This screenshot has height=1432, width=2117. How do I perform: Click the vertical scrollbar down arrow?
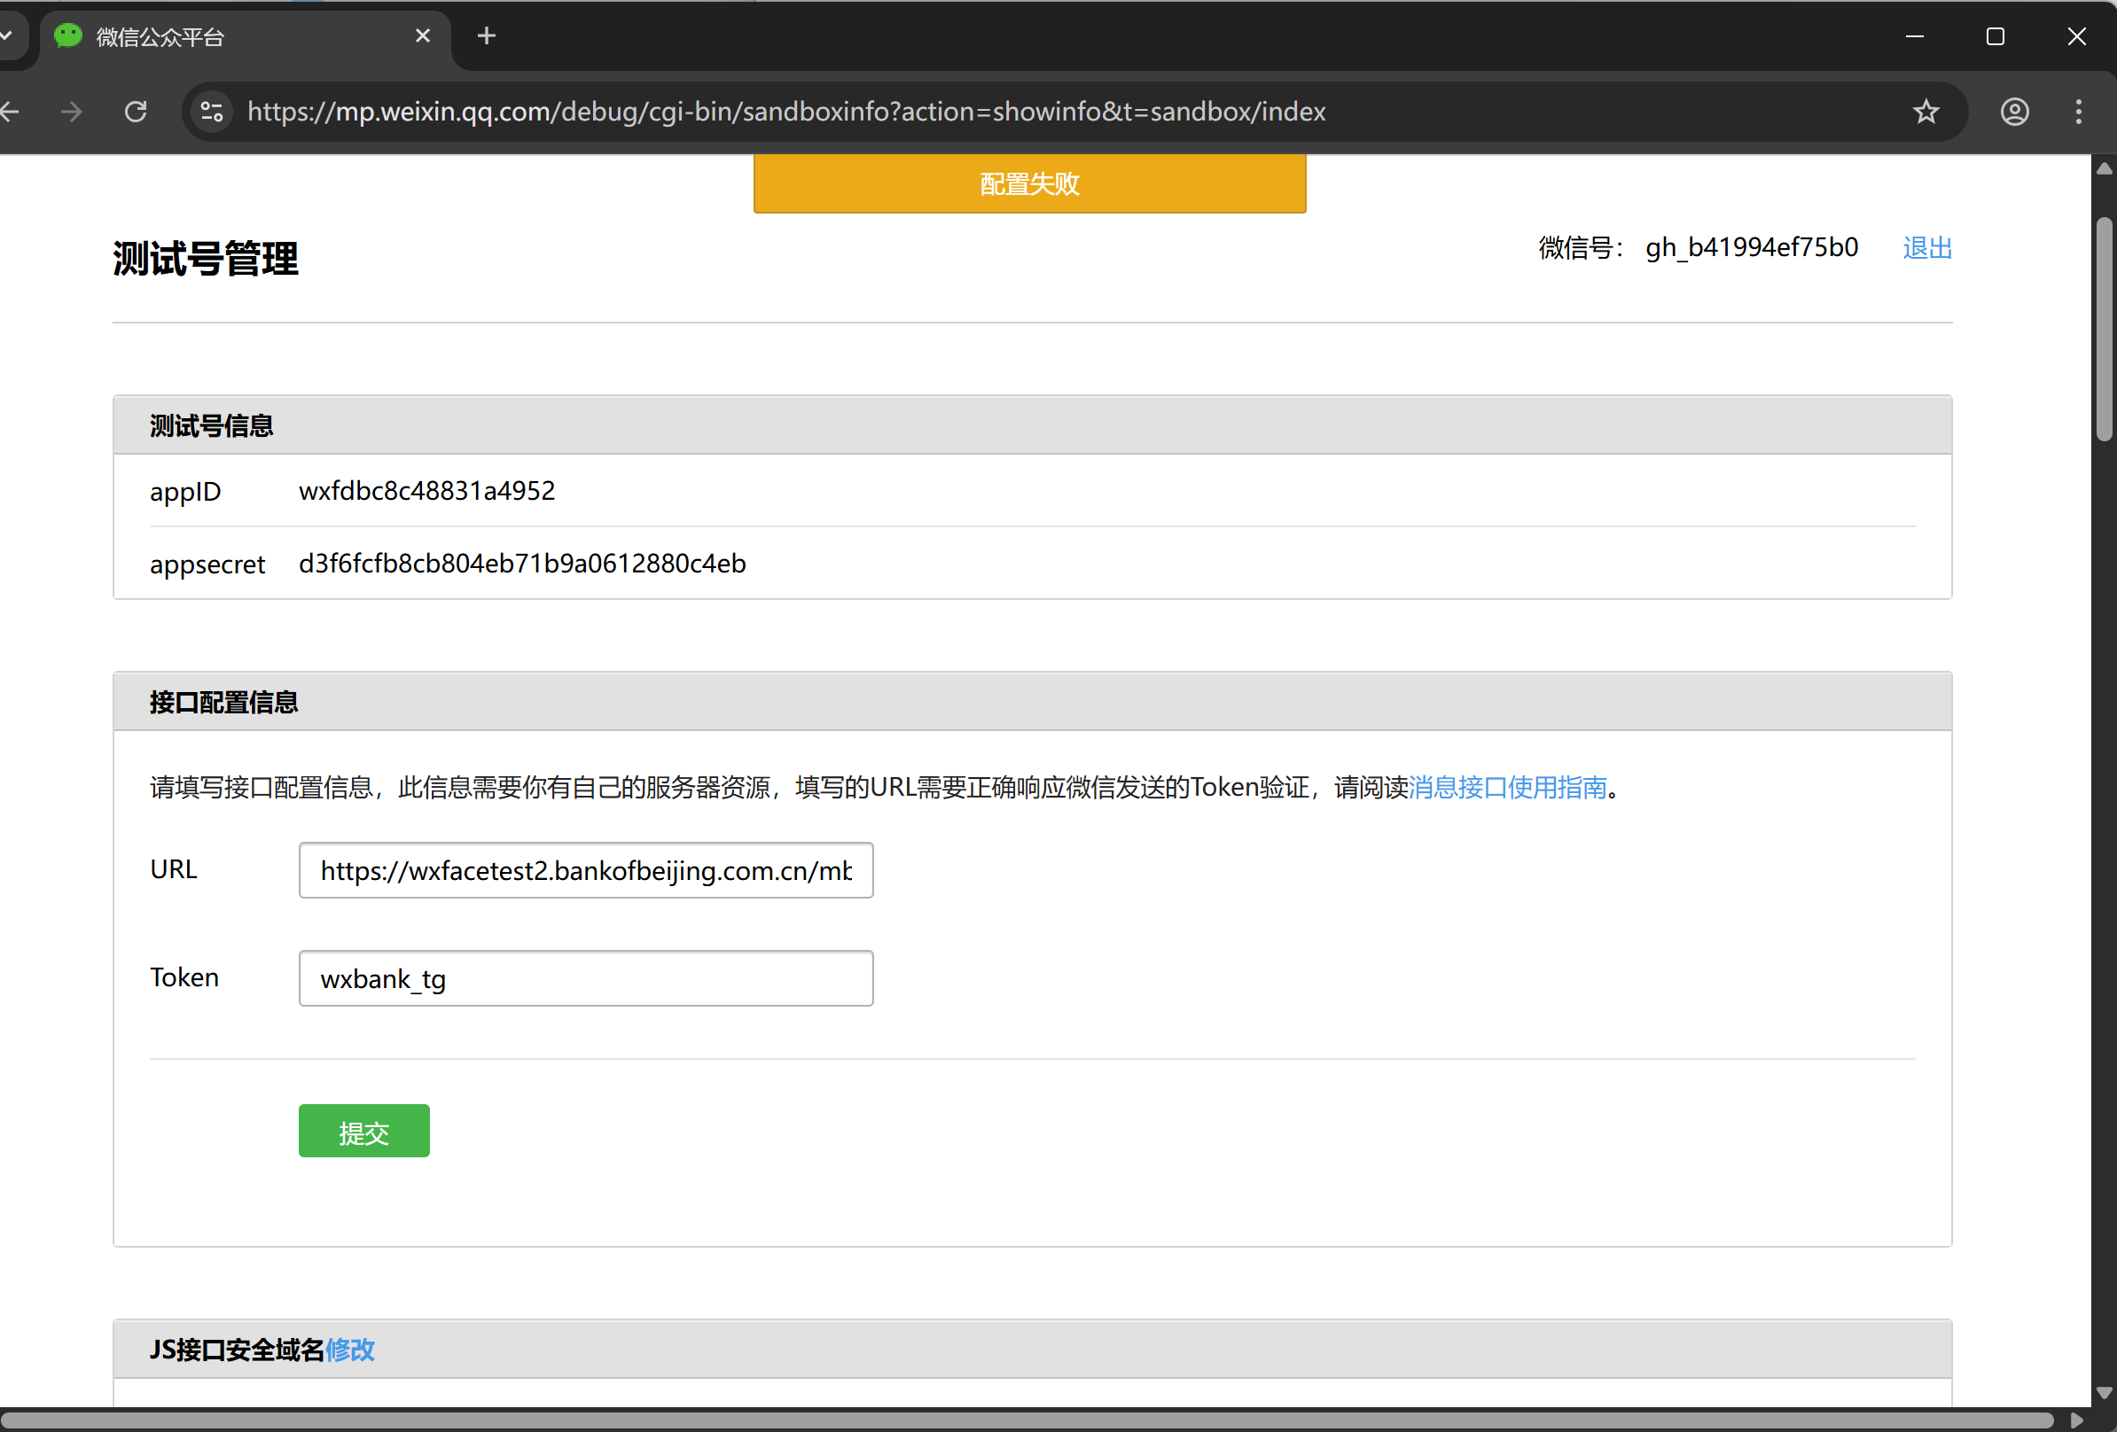coord(2104,1392)
